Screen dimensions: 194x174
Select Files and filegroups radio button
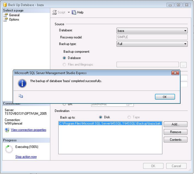64,64
